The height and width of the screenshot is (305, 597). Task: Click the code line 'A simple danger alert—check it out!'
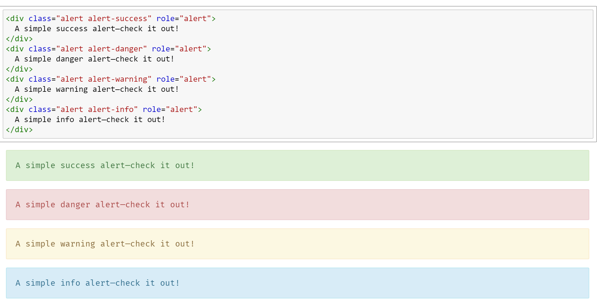94,59
